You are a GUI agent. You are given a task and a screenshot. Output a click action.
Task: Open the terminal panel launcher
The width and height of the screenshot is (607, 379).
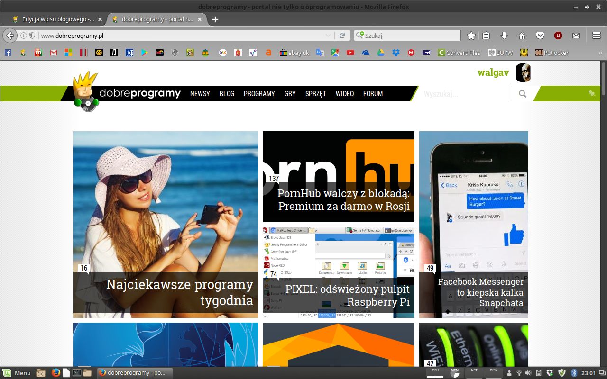pyautogui.click(x=77, y=373)
